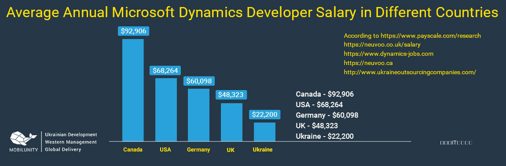Select the USA salary bar

tap(166, 110)
